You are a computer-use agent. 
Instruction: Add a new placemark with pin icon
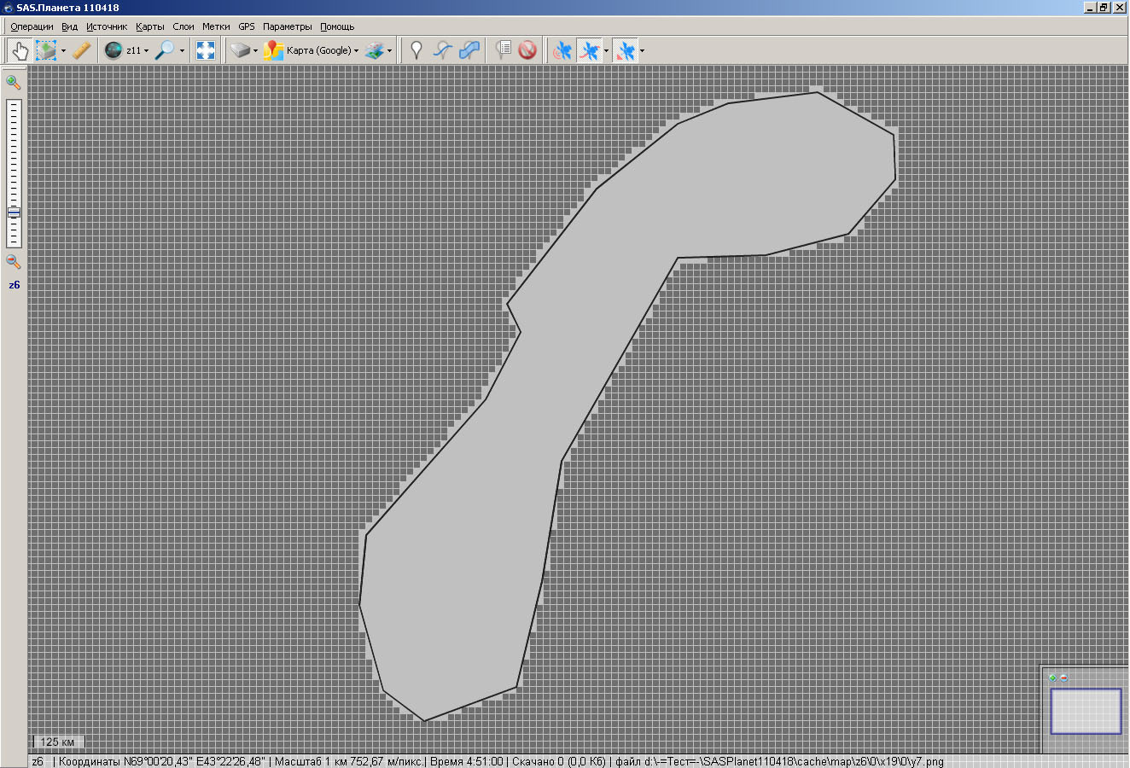tap(416, 50)
